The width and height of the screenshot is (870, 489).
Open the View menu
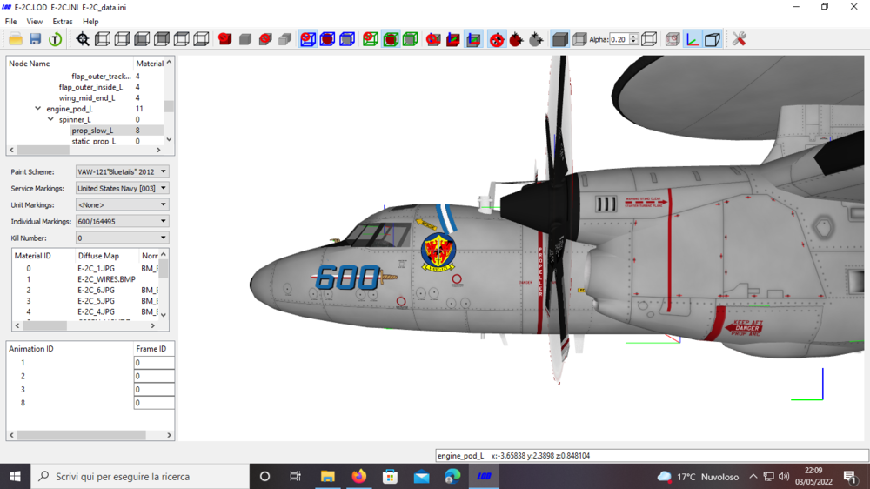point(35,22)
